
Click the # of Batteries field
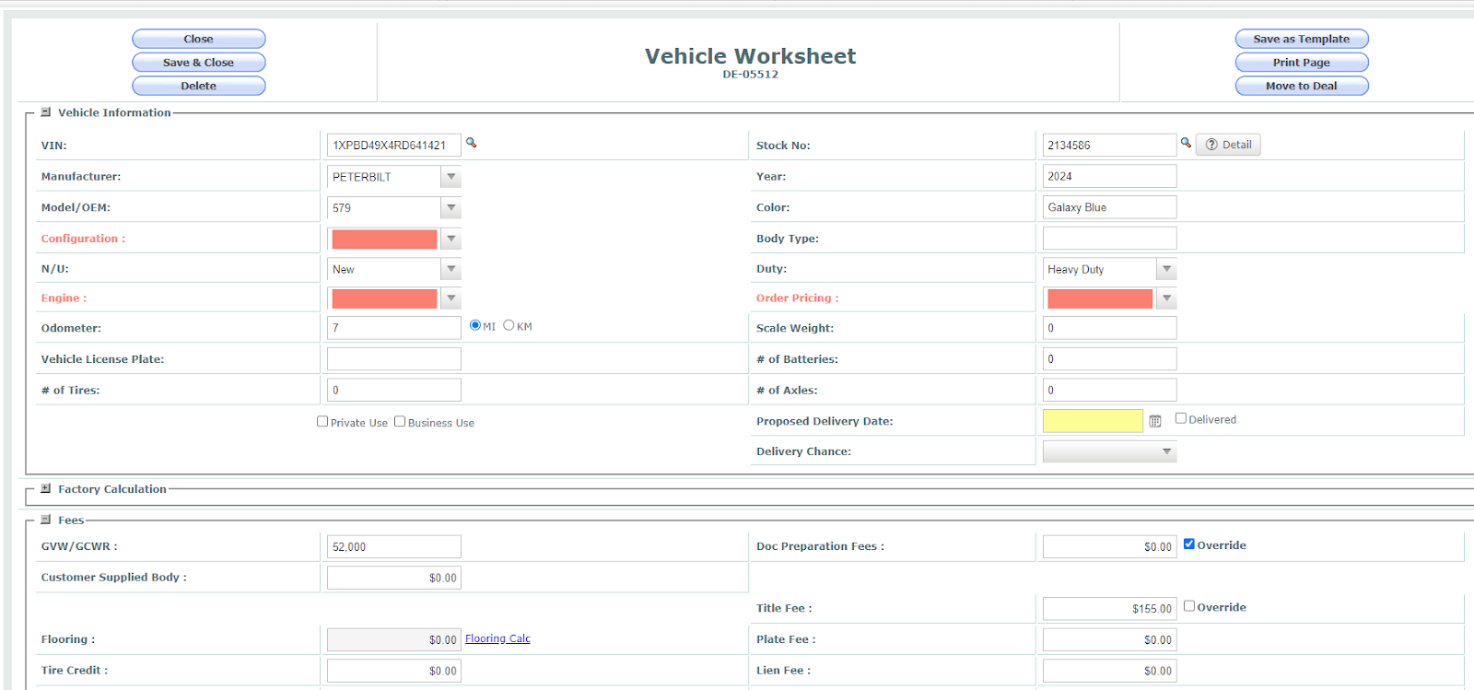point(1109,359)
